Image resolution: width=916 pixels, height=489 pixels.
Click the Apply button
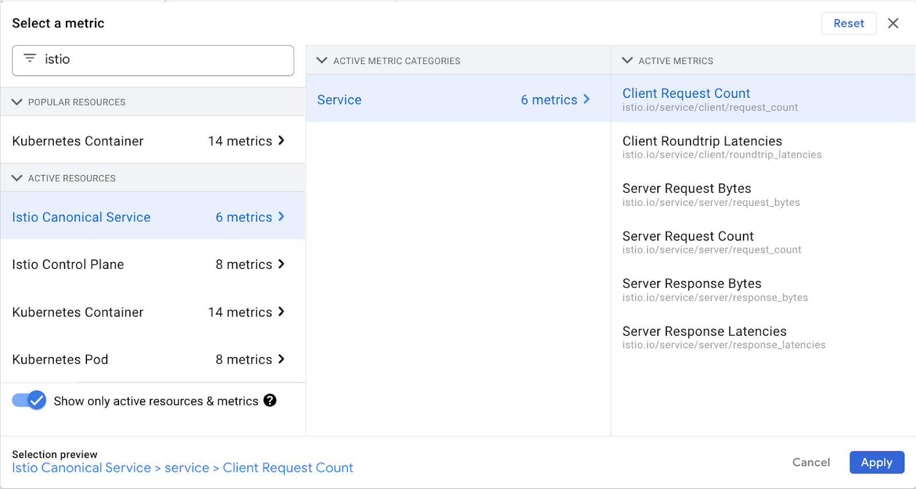876,462
